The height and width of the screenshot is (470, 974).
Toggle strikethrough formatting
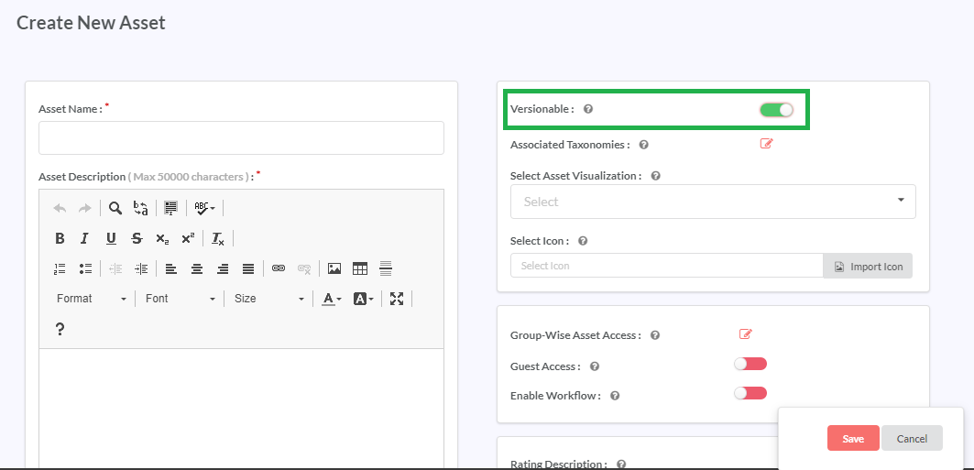click(x=137, y=238)
